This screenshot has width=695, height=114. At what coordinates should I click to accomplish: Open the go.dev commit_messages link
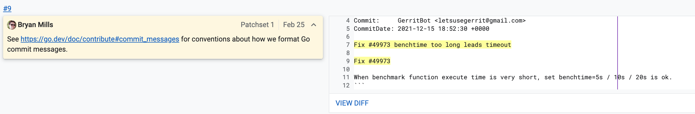[x=100, y=39]
